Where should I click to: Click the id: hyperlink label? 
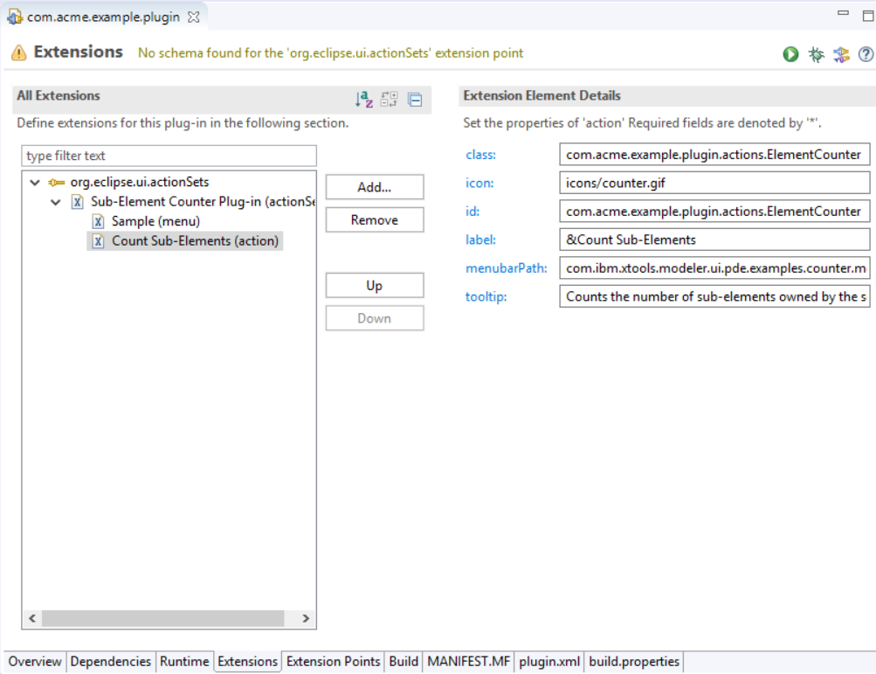click(472, 212)
